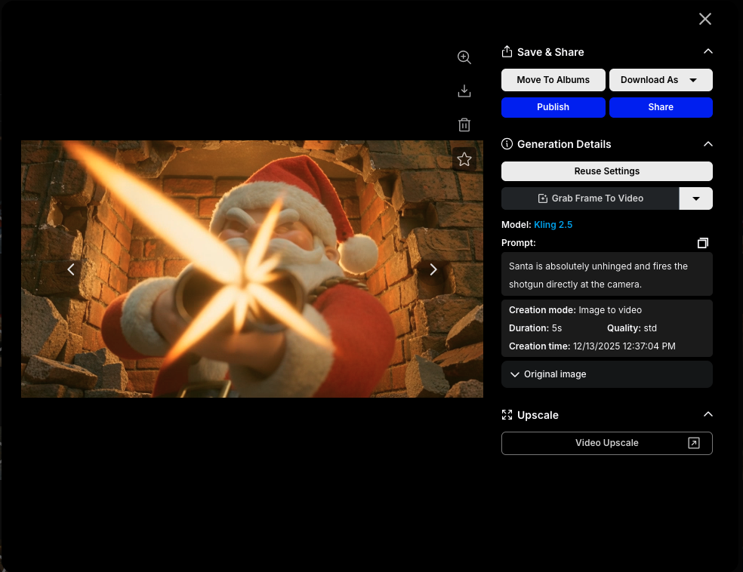Expand the Original image disclosure
This screenshot has height=572, width=743.
pyautogui.click(x=606, y=374)
